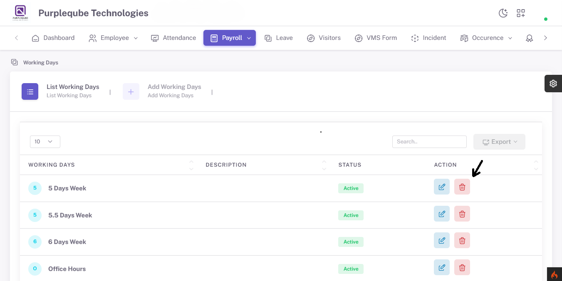Image resolution: width=562 pixels, height=281 pixels.
Task: Expand the Payroll dropdown menu
Action: (x=230, y=38)
